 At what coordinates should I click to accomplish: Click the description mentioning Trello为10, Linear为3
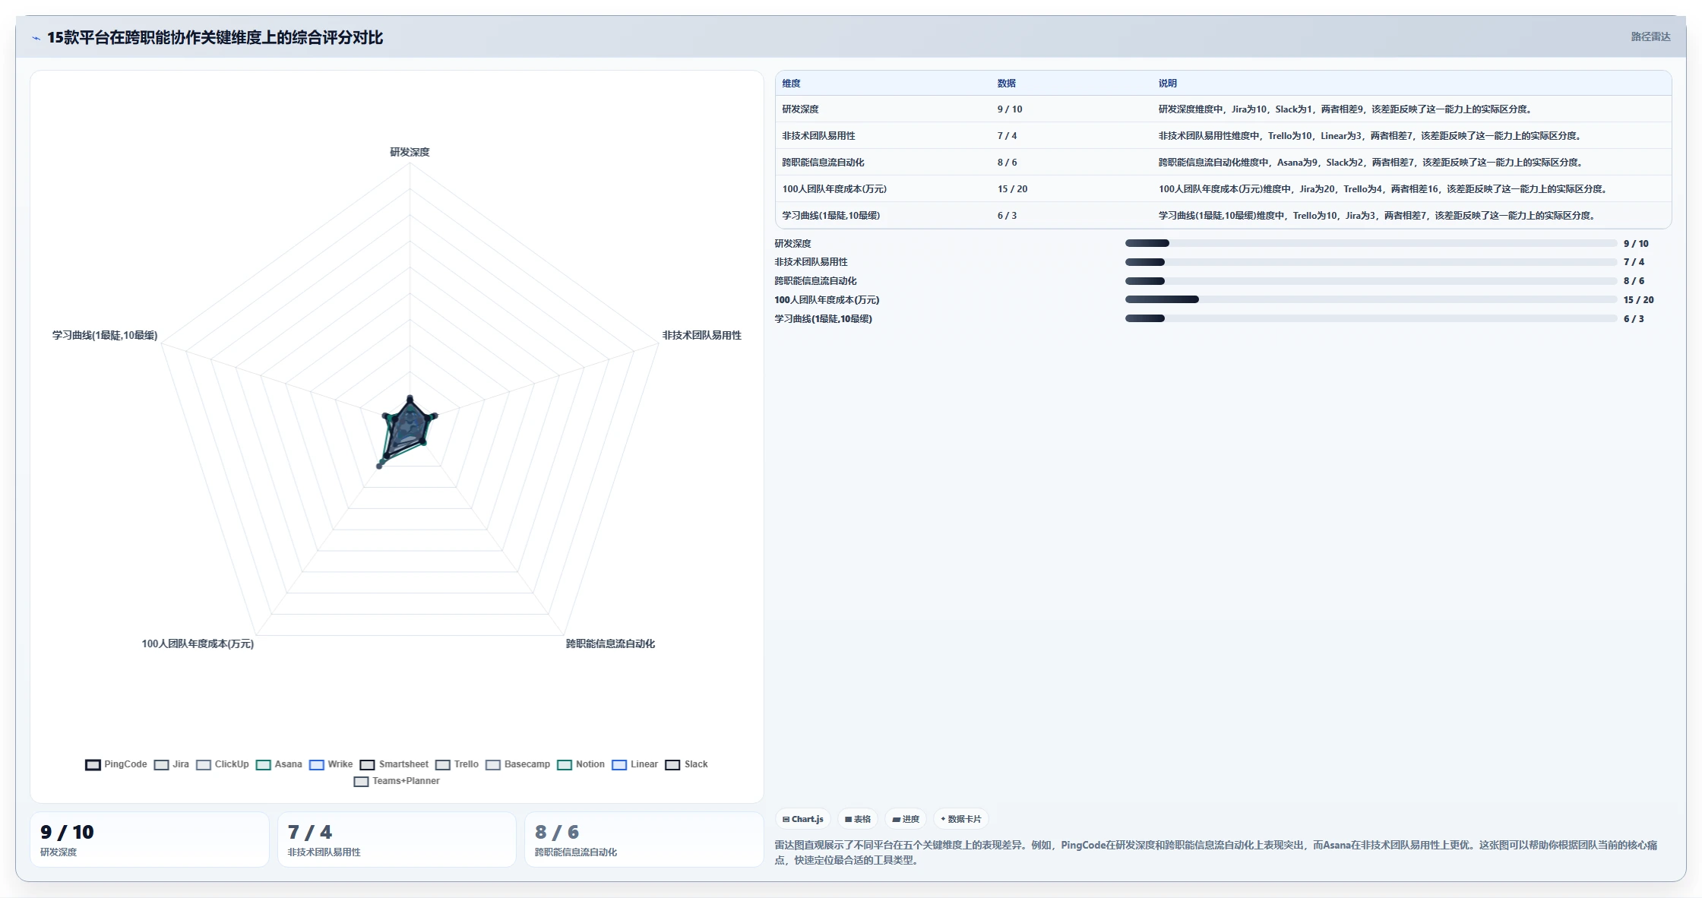(1369, 136)
